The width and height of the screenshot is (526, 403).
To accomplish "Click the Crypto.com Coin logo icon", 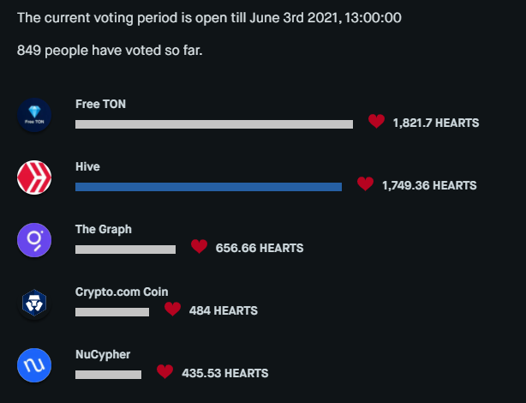I will point(35,302).
